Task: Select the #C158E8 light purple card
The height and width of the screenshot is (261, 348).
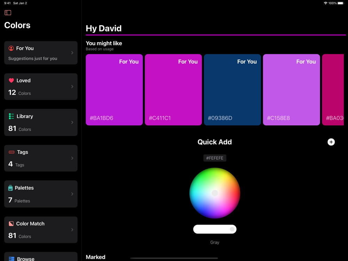Action: point(291,90)
